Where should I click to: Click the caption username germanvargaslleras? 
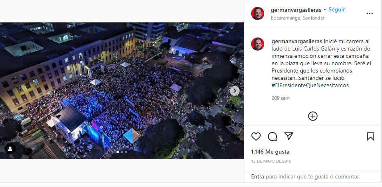coord(297,41)
